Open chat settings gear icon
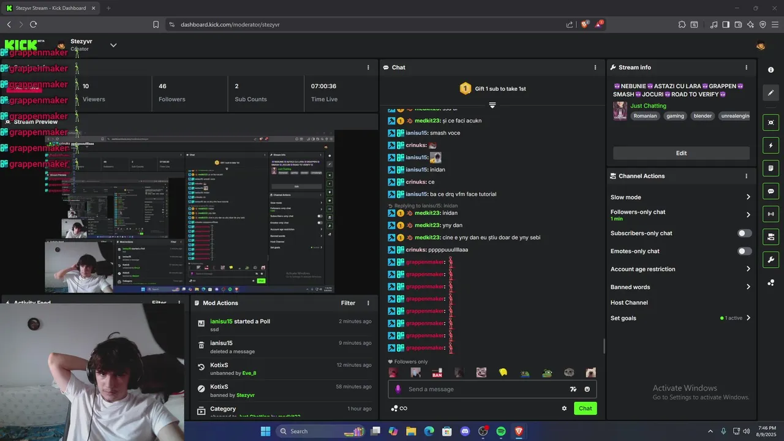 (x=564, y=409)
